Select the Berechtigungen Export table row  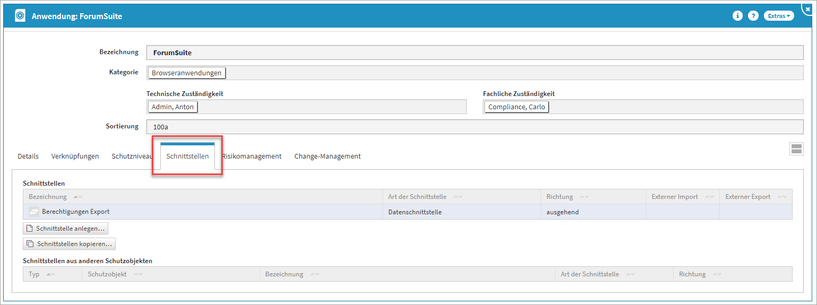212,212
